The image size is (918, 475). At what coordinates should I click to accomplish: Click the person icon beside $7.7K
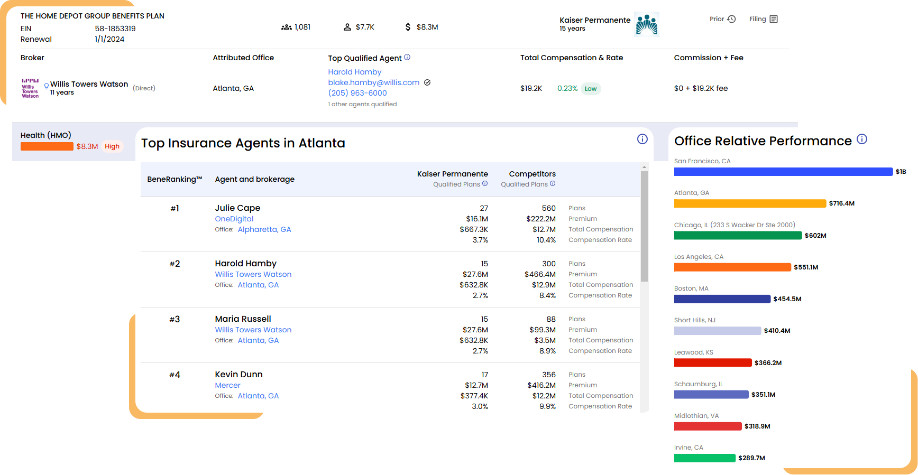pyautogui.click(x=347, y=27)
